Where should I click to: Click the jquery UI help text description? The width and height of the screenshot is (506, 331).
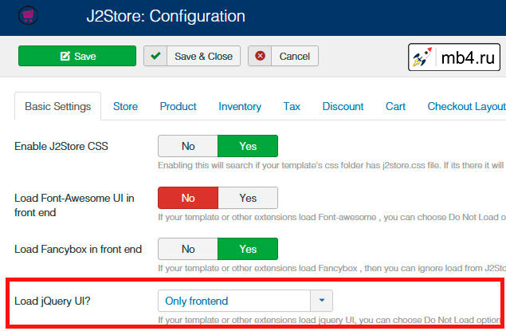(x=329, y=320)
